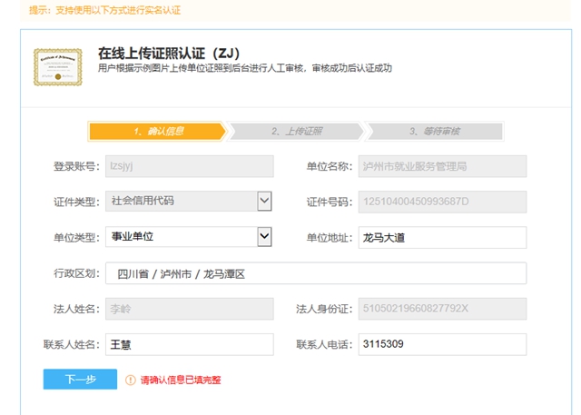Click the 法人身份证 label
581x415 pixels.
324,309
